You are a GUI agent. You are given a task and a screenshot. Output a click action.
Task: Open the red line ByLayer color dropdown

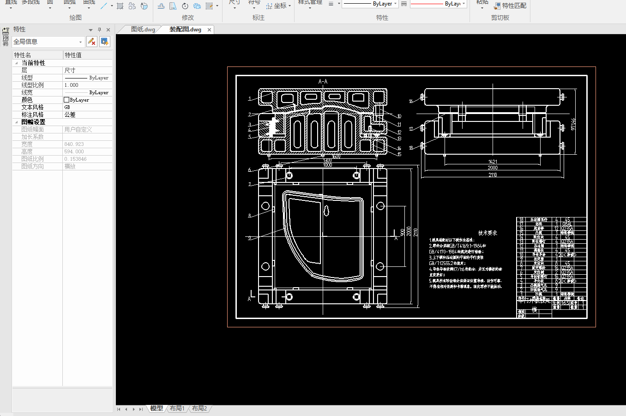[x=463, y=4]
